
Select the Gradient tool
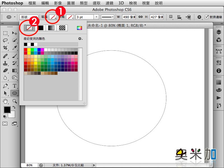[15, 71]
